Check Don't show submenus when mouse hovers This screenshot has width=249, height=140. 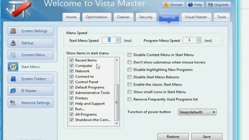tap(130, 62)
